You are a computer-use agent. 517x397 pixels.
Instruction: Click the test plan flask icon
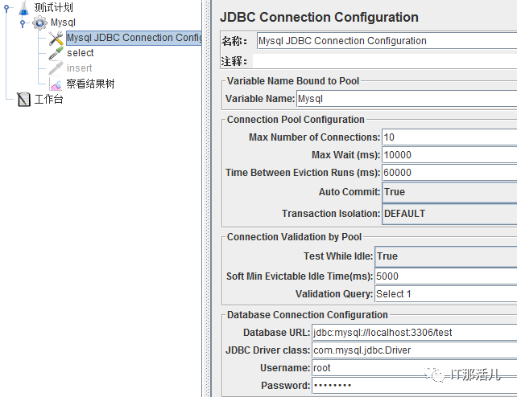point(23,8)
